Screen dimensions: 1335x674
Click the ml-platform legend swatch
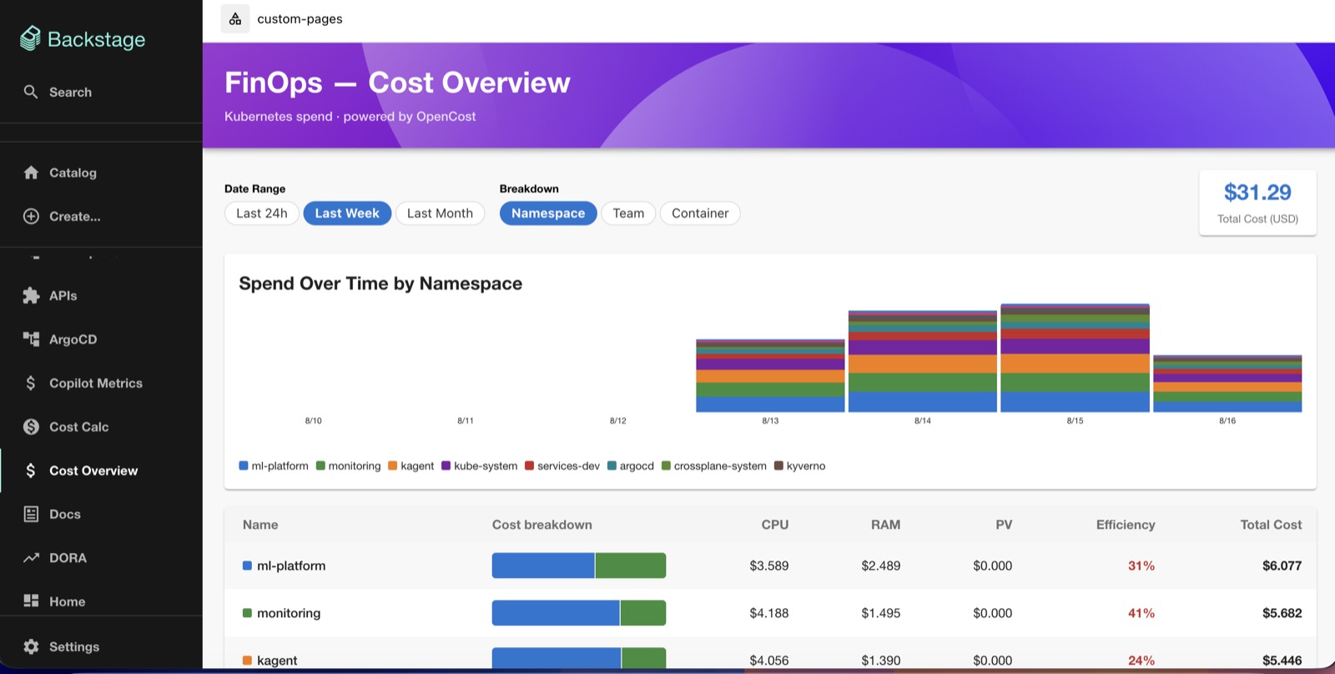(244, 465)
